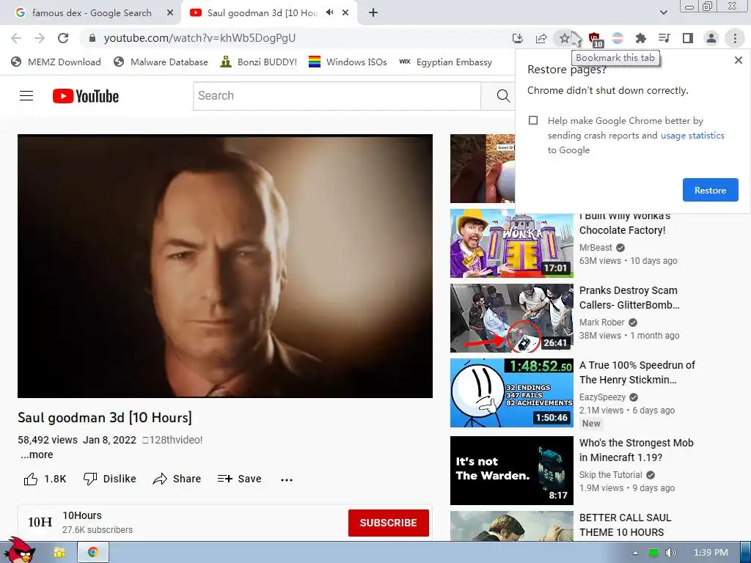The width and height of the screenshot is (751, 563).
Task: Click the site lock icon
Action: (92, 38)
